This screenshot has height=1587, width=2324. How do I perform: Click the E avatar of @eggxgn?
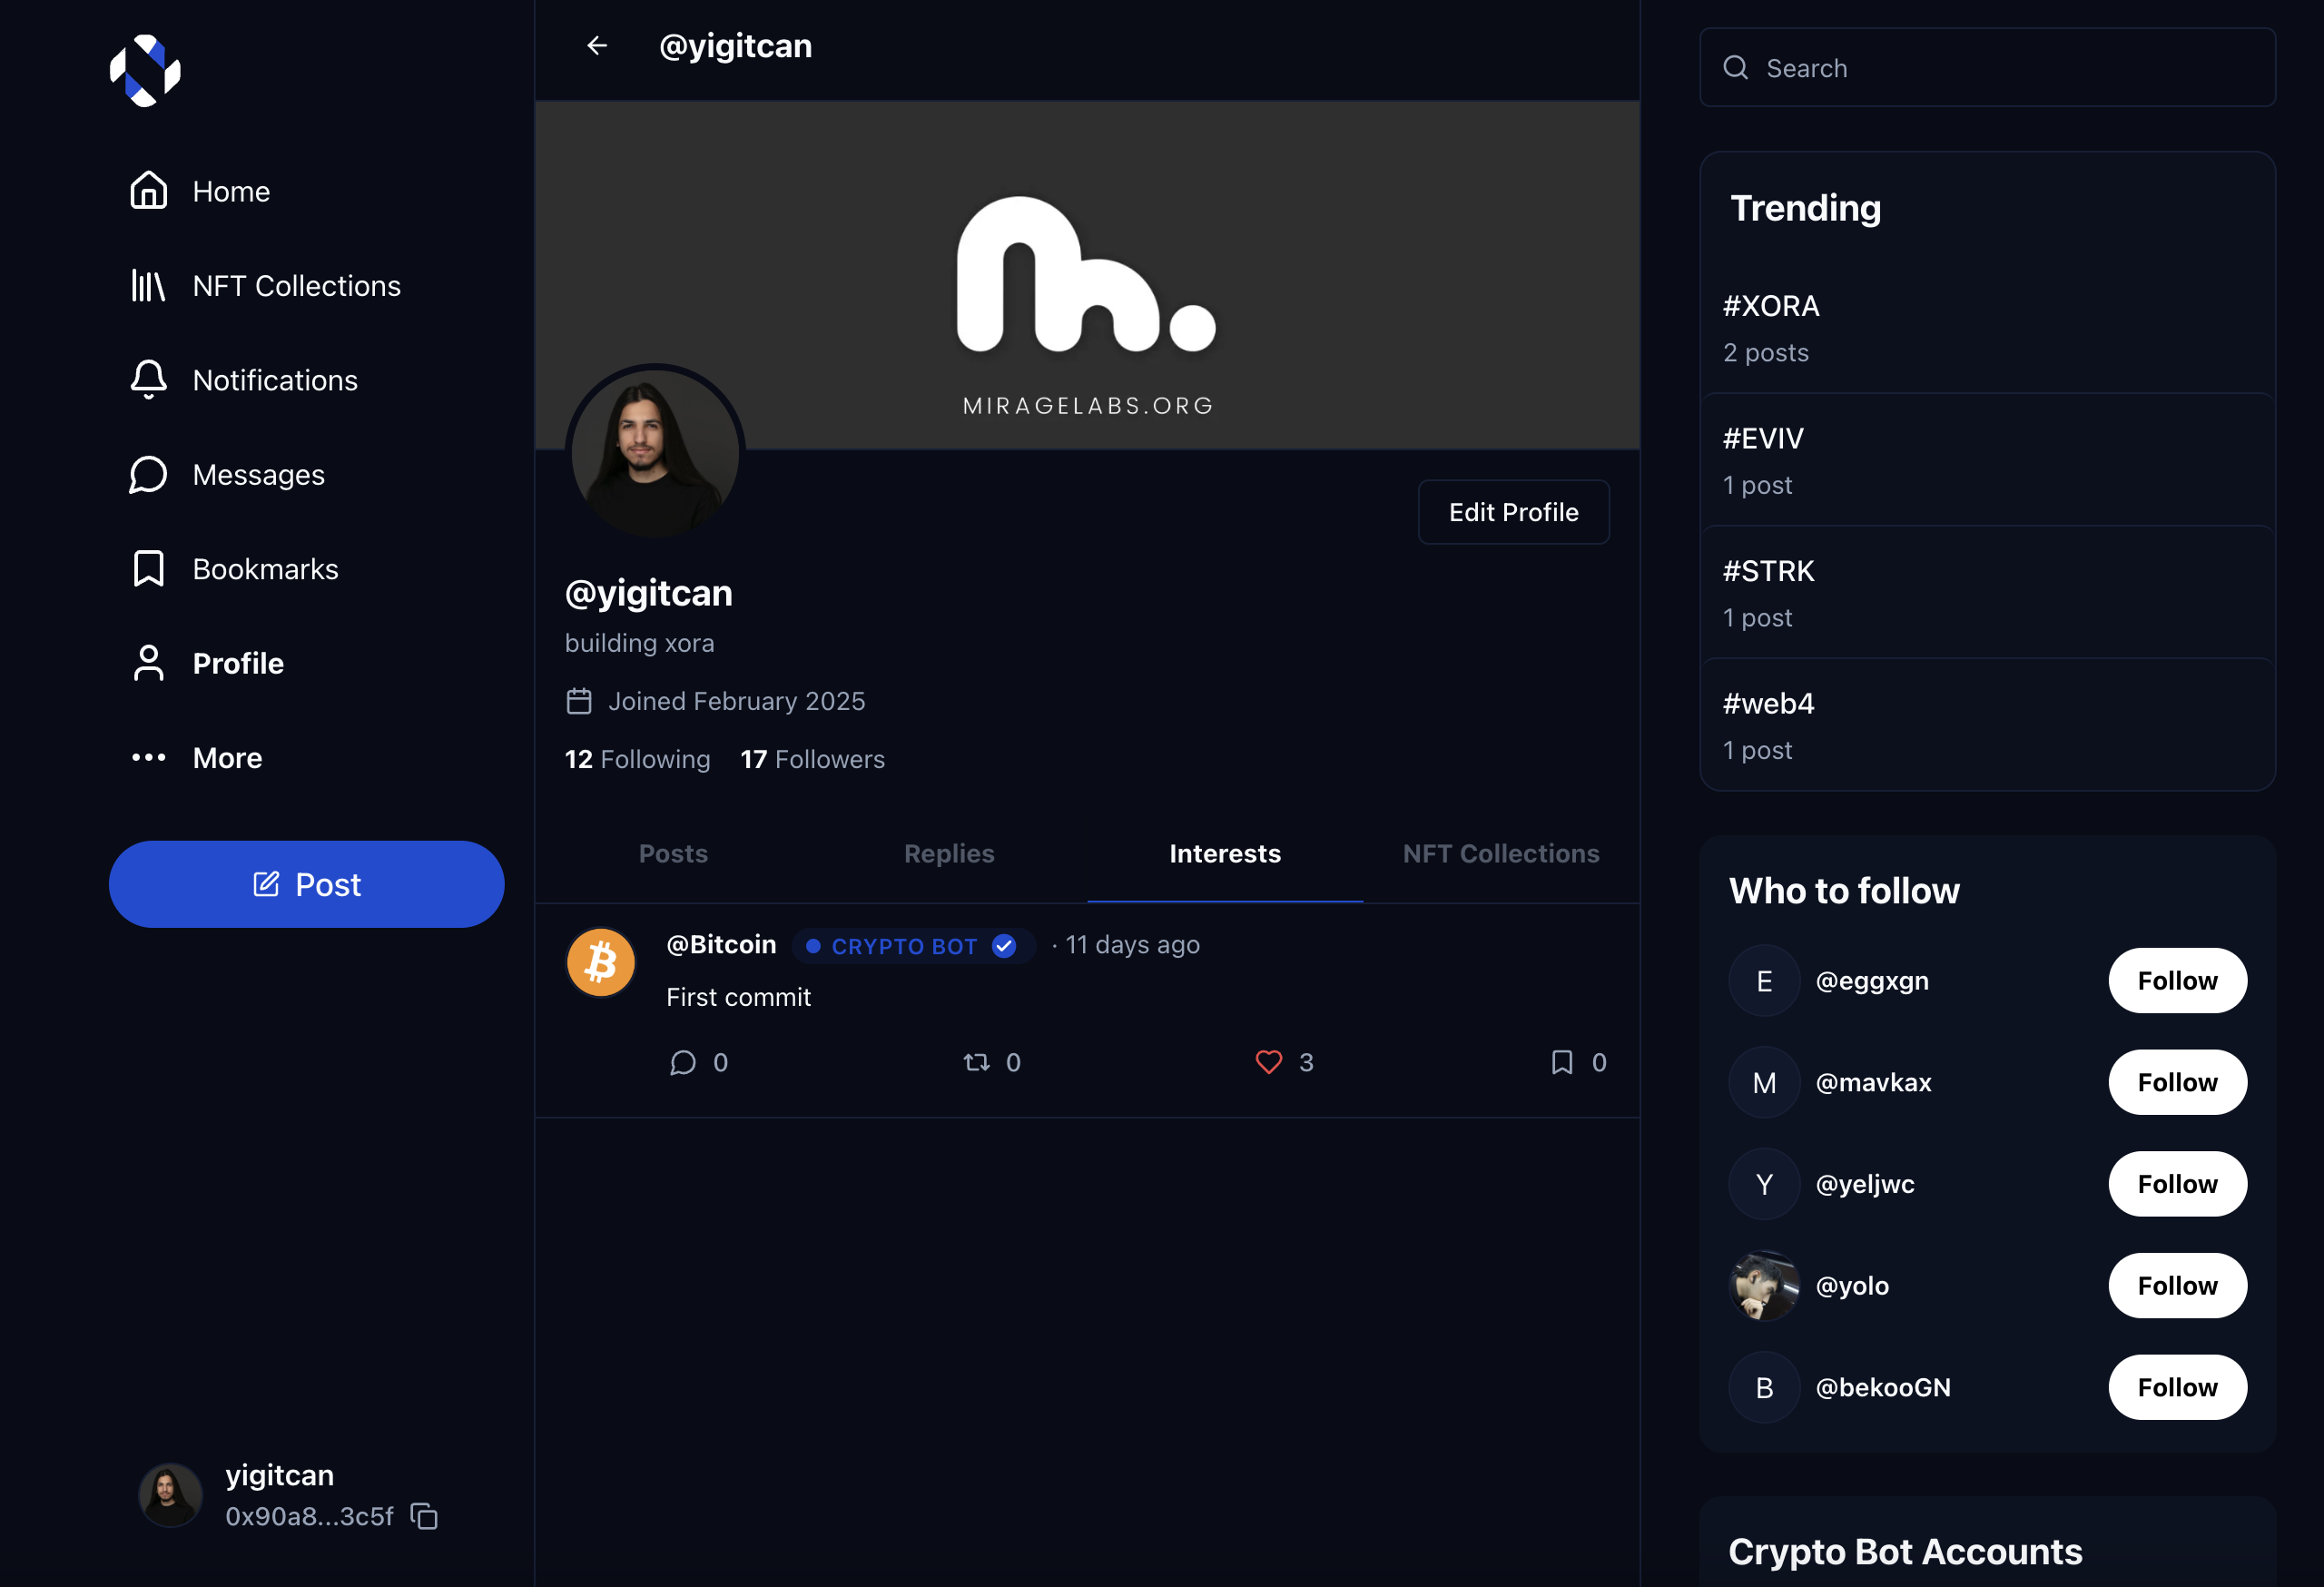tap(1764, 981)
